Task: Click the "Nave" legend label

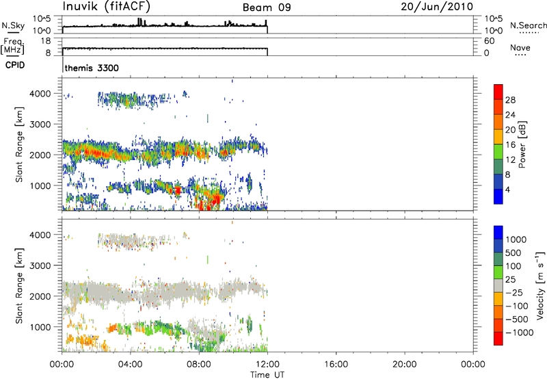Action: tap(520, 47)
